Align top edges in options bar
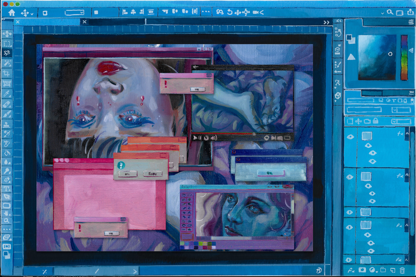This screenshot has width=416, height=277. tap(165, 12)
